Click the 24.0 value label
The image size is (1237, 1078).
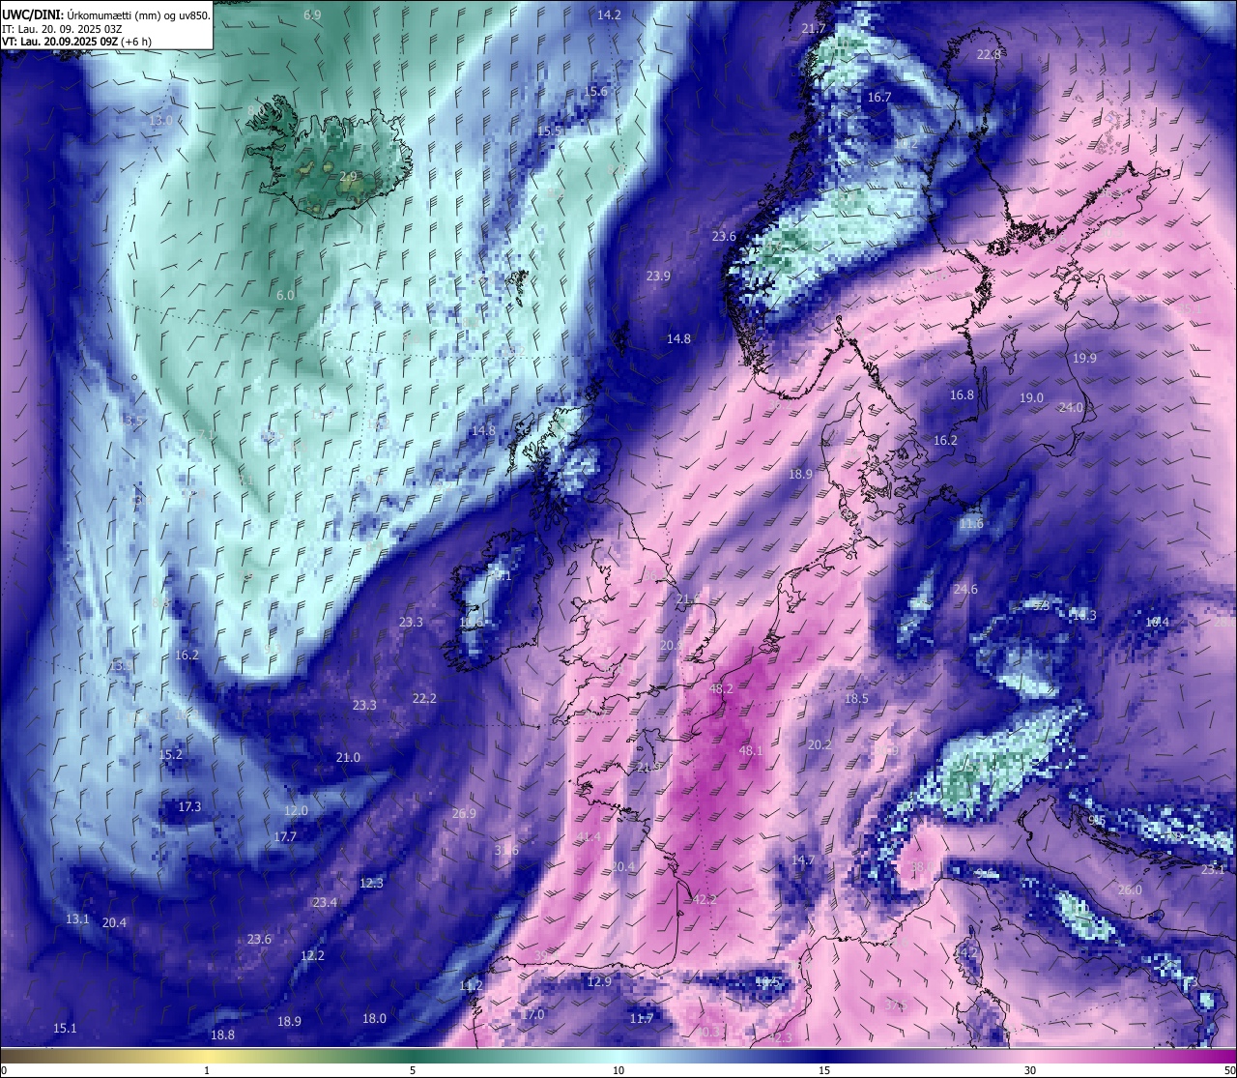pos(1071,407)
